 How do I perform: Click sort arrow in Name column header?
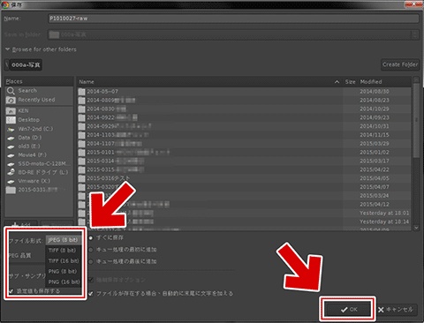tap(337, 82)
